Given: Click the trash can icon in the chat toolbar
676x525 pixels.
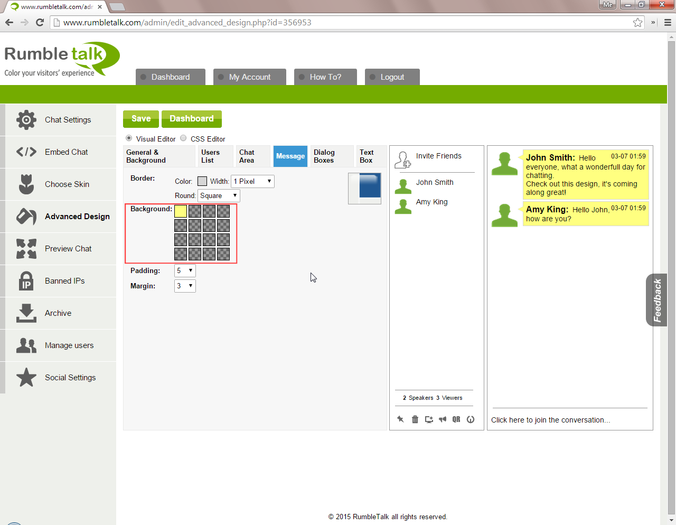Looking at the screenshot, I should [415, 419].
